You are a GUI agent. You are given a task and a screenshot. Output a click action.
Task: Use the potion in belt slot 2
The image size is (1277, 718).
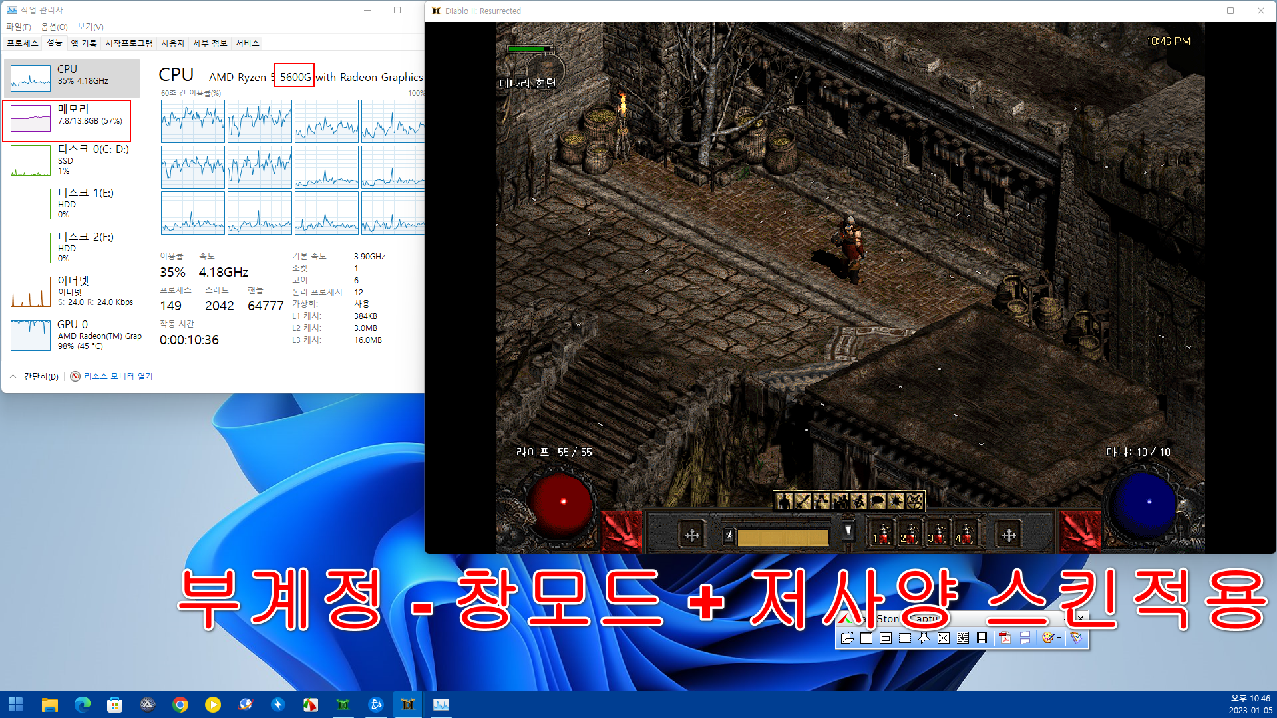909,534
